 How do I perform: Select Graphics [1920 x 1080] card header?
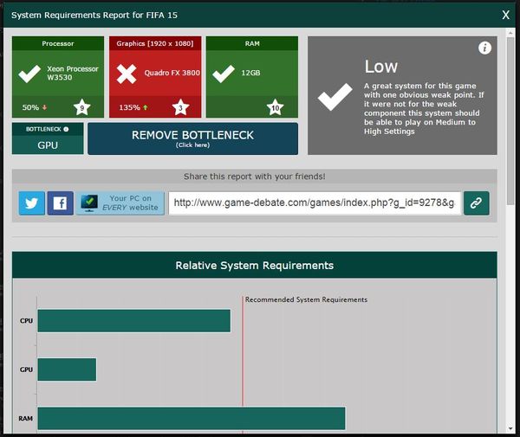coord(155,43)
